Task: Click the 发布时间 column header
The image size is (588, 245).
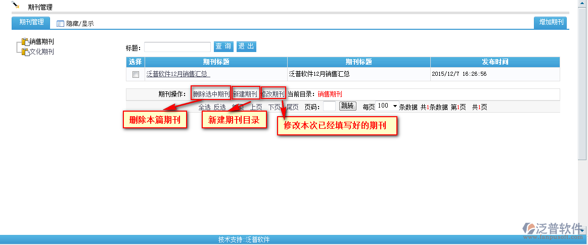Action: click(x=495, y=62)
